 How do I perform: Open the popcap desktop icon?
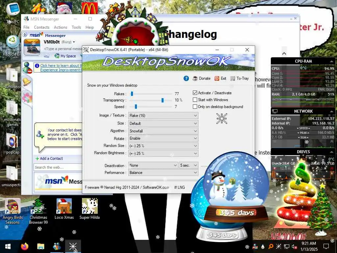click(x=13, y=144)
